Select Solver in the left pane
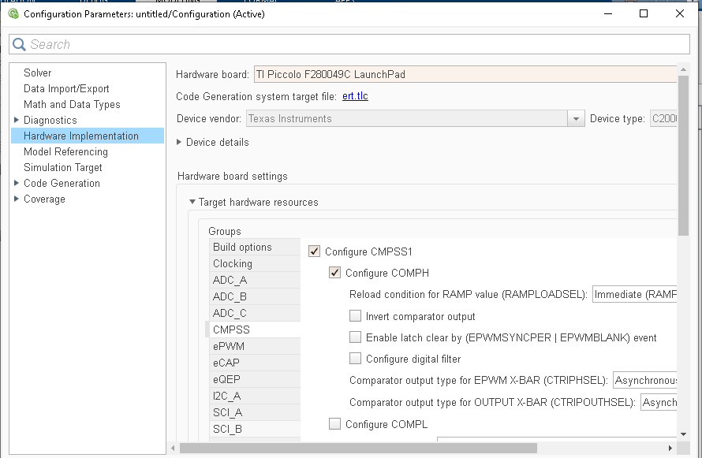 click(38, 73)
